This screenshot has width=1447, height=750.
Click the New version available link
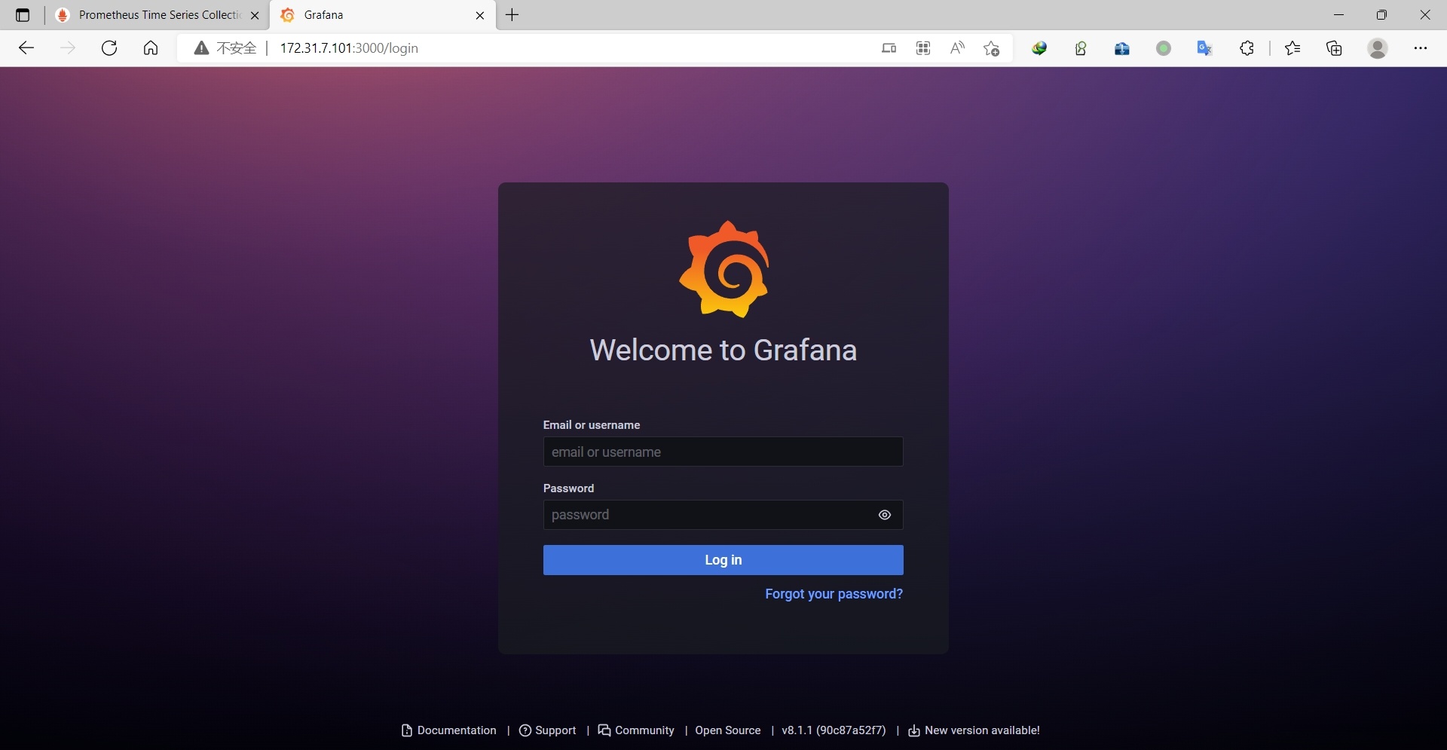974,730
